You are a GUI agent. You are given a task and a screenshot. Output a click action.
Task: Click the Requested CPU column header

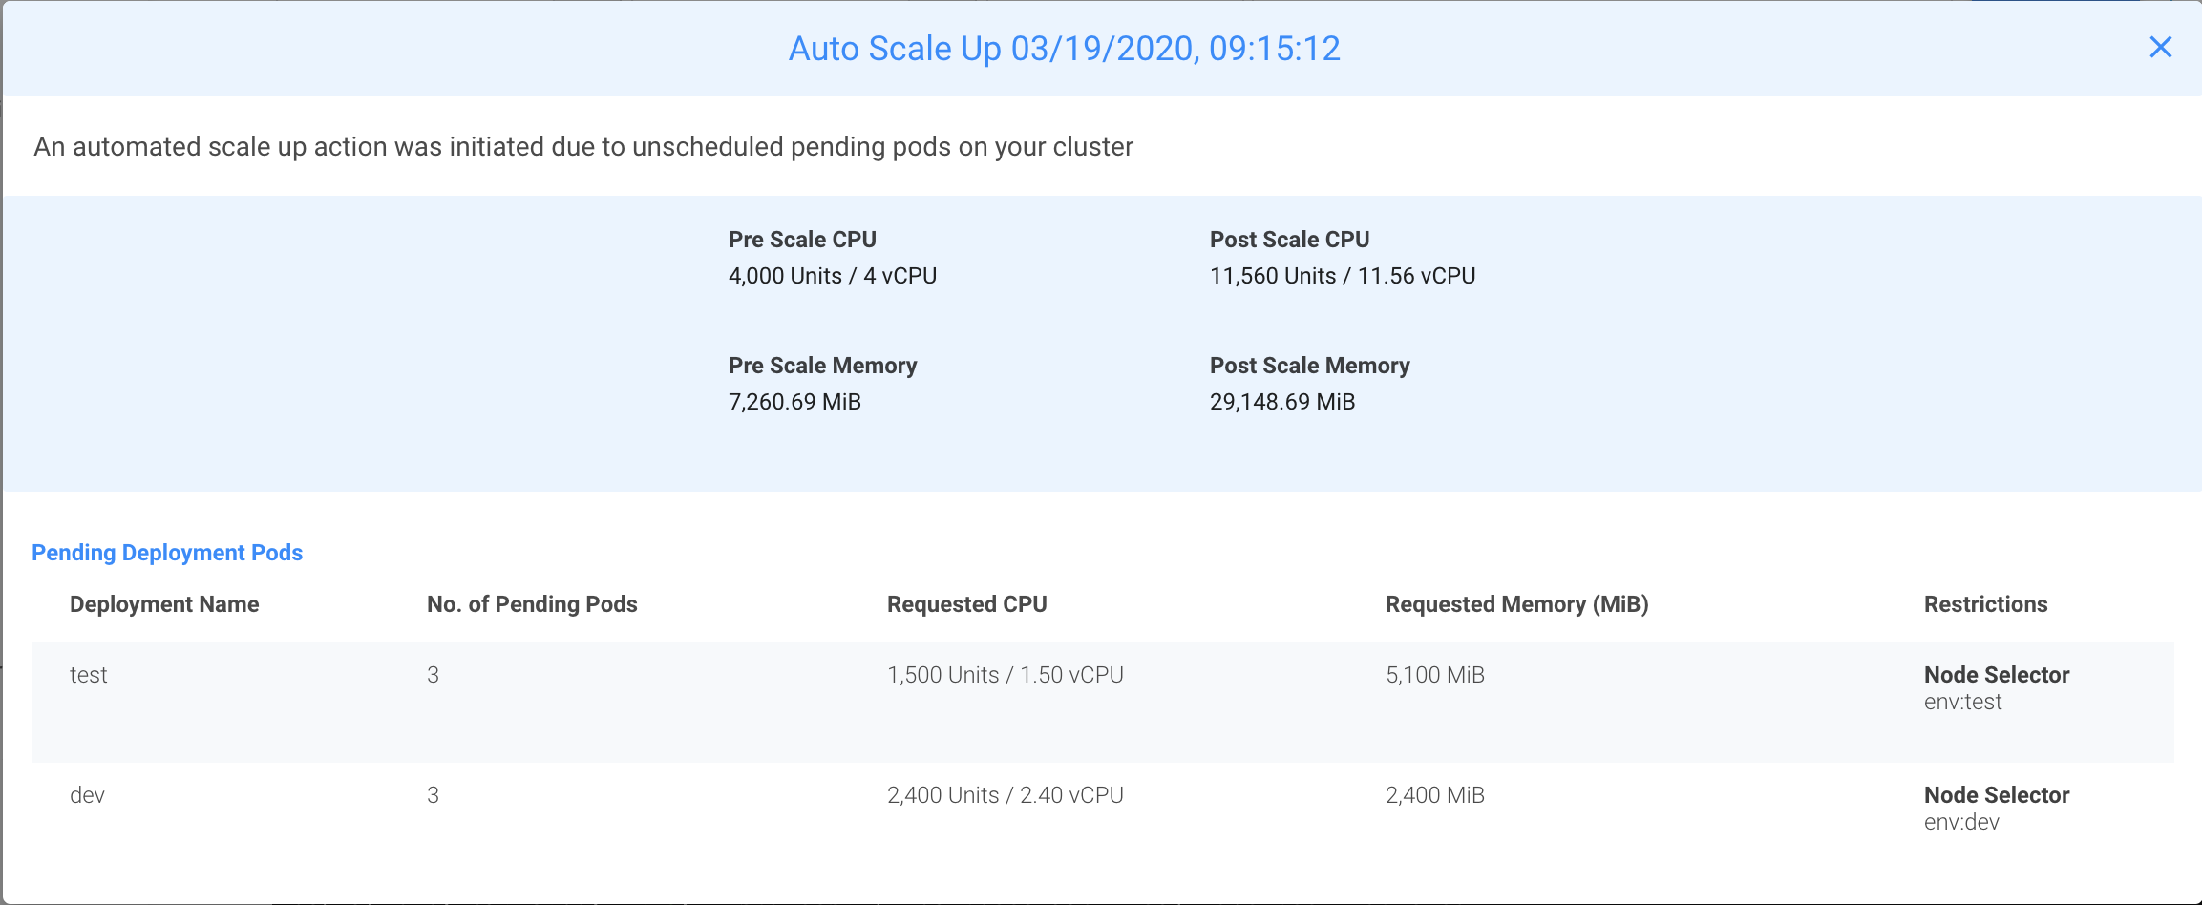(966, 603)
